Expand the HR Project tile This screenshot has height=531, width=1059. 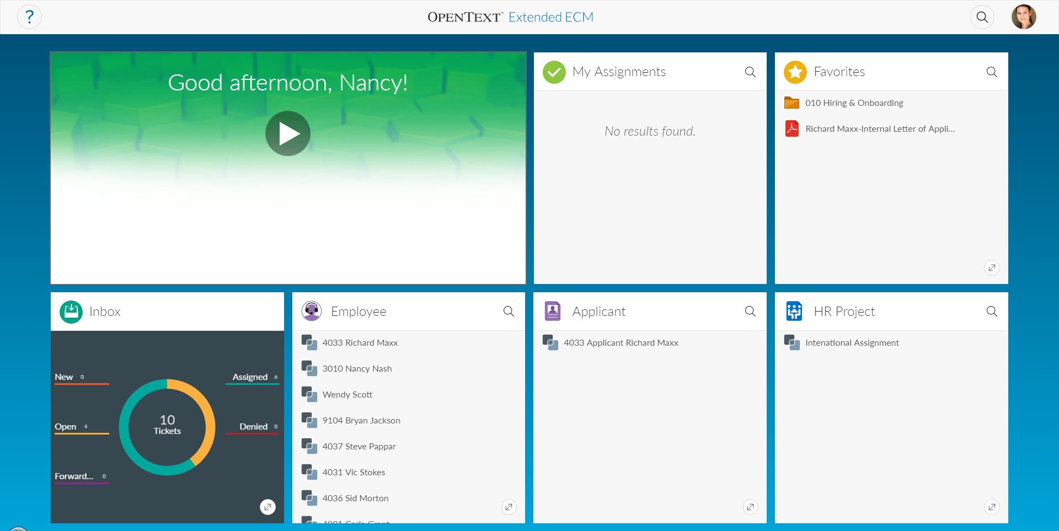(992, 507)
